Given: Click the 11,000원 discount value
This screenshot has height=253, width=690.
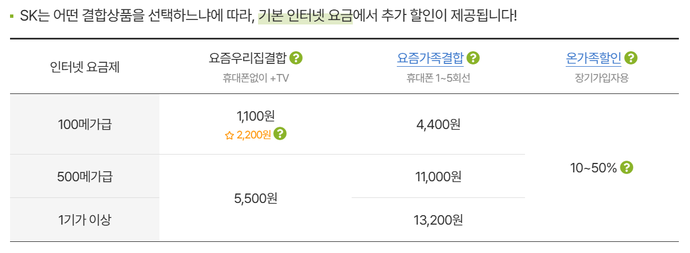Looking at the screenshot, I should point(438,177).
